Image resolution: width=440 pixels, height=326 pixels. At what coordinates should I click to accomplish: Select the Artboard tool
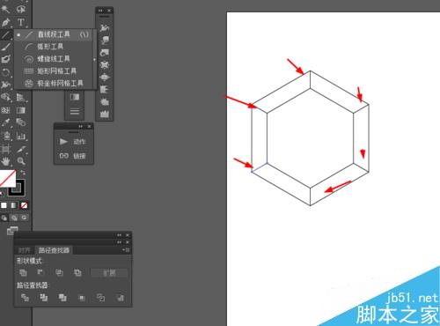point(5,149)
